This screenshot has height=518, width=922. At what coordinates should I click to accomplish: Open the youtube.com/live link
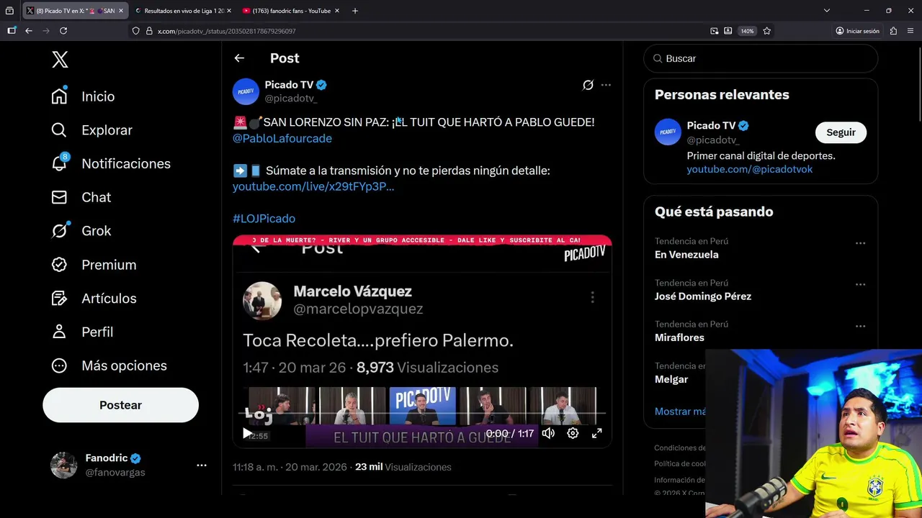point(313,186)
